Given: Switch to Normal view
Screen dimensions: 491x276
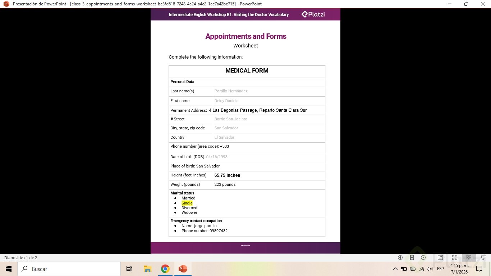Looking at the screenshot, I should [440, 257].
